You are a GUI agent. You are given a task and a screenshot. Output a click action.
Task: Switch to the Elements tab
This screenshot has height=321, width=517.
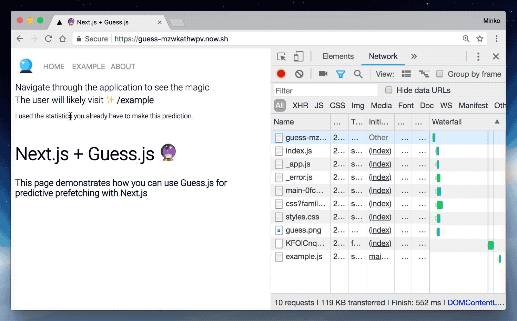tap(338, 56)
